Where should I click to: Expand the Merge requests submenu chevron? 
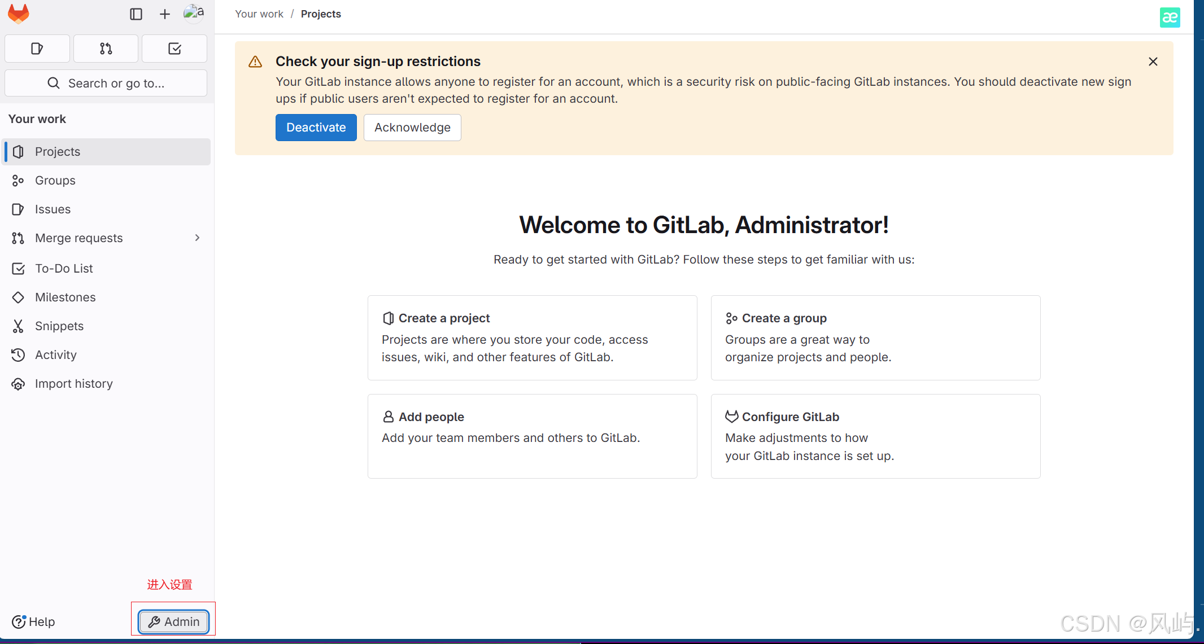click(197, 238)
